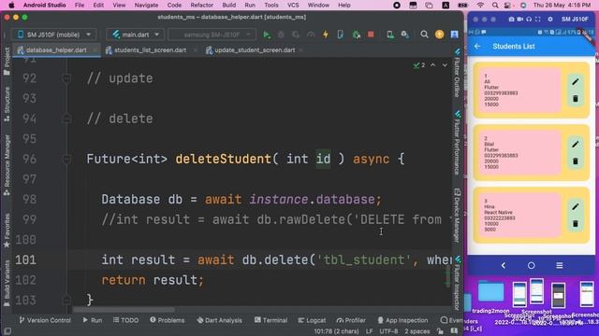The image size is (599, 336).
Task: Open settings gear in device mirror window
Action: (x=550, y=19)
